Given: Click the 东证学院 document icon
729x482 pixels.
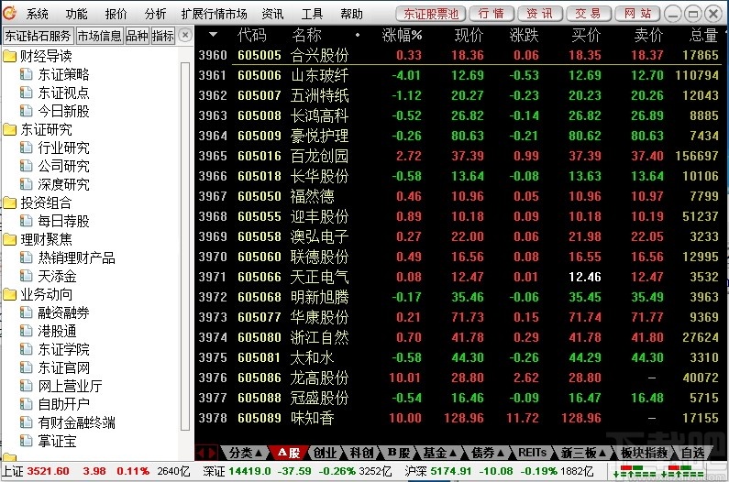Looking at the screenshot, I should 27,349.
